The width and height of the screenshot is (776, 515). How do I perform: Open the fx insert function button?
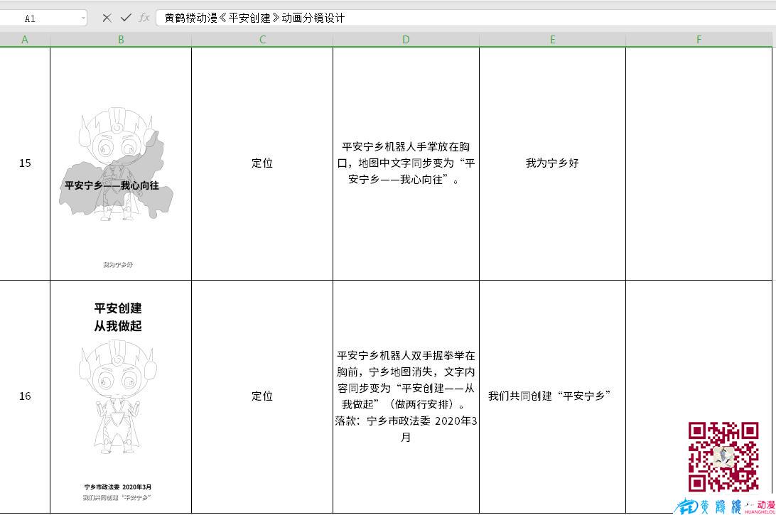pyautogui.click(x=144, y=18)
